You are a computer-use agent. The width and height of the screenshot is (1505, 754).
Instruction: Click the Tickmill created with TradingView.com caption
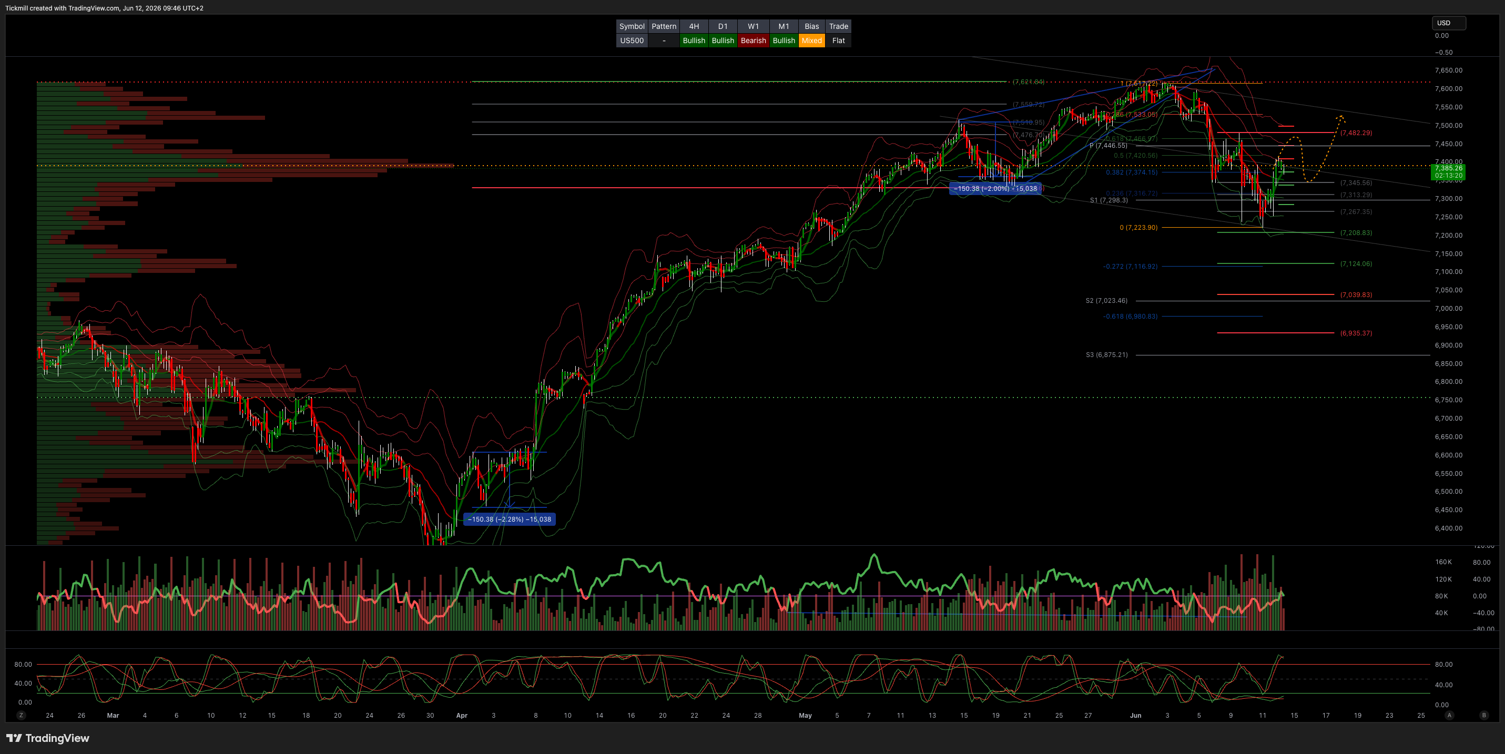(x=105, y=8)
